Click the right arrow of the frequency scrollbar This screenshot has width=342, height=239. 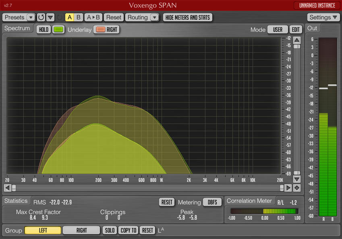[288, 188]
